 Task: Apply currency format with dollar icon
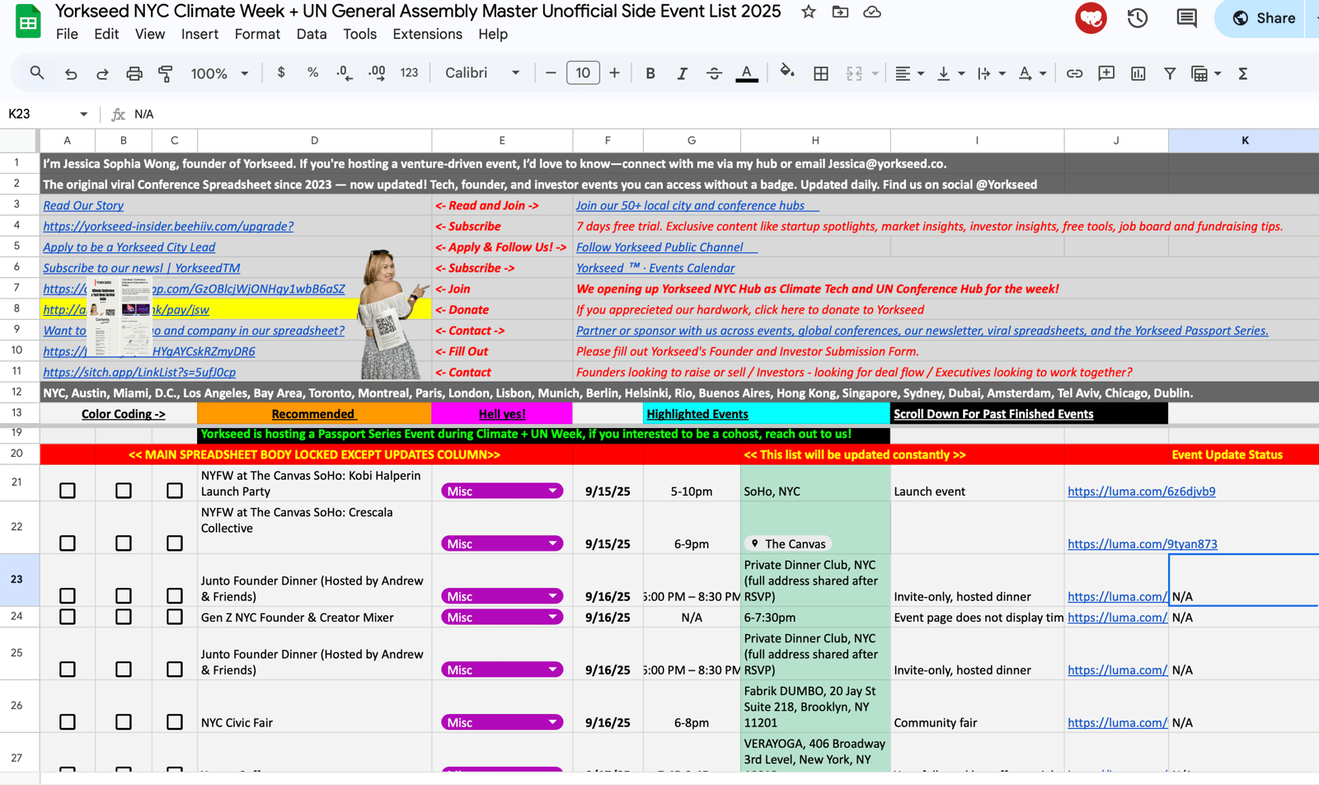281,73
